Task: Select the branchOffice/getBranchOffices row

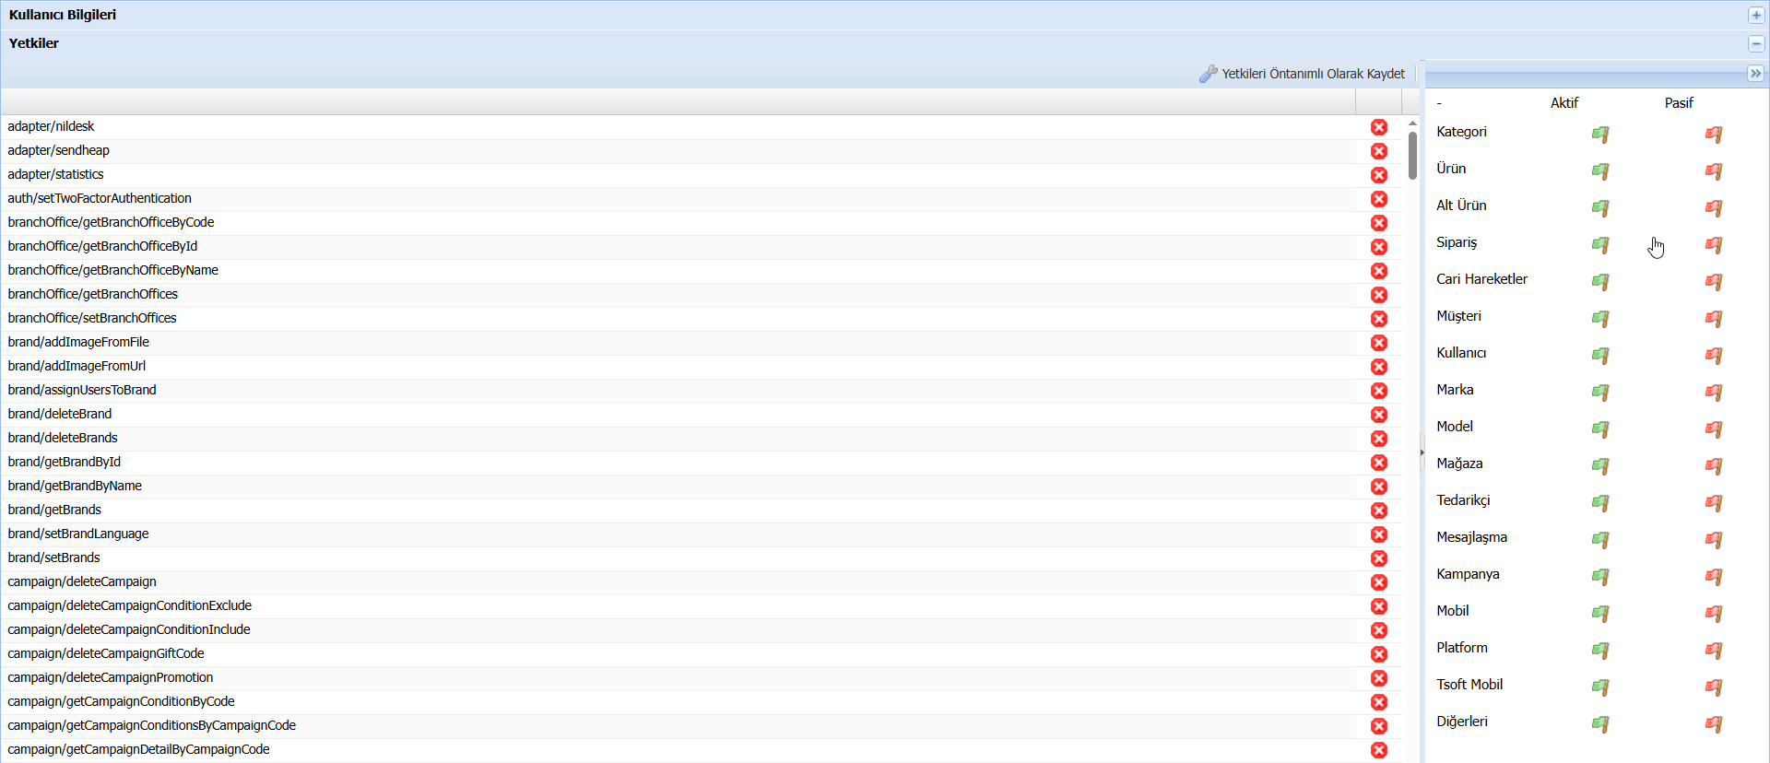Action: (x=93, y=294)
